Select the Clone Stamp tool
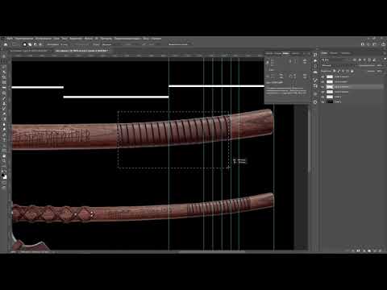The height and width of the screenshot is (290, 387). [4, 103]
